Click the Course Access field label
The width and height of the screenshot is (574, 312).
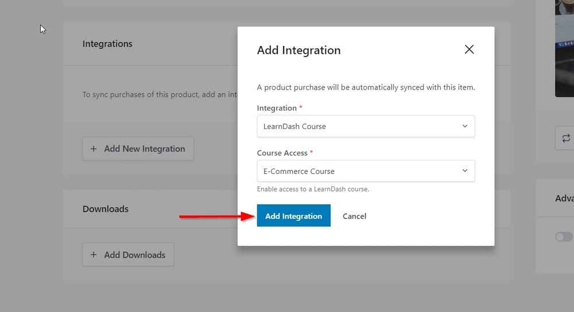click(282, 153)
